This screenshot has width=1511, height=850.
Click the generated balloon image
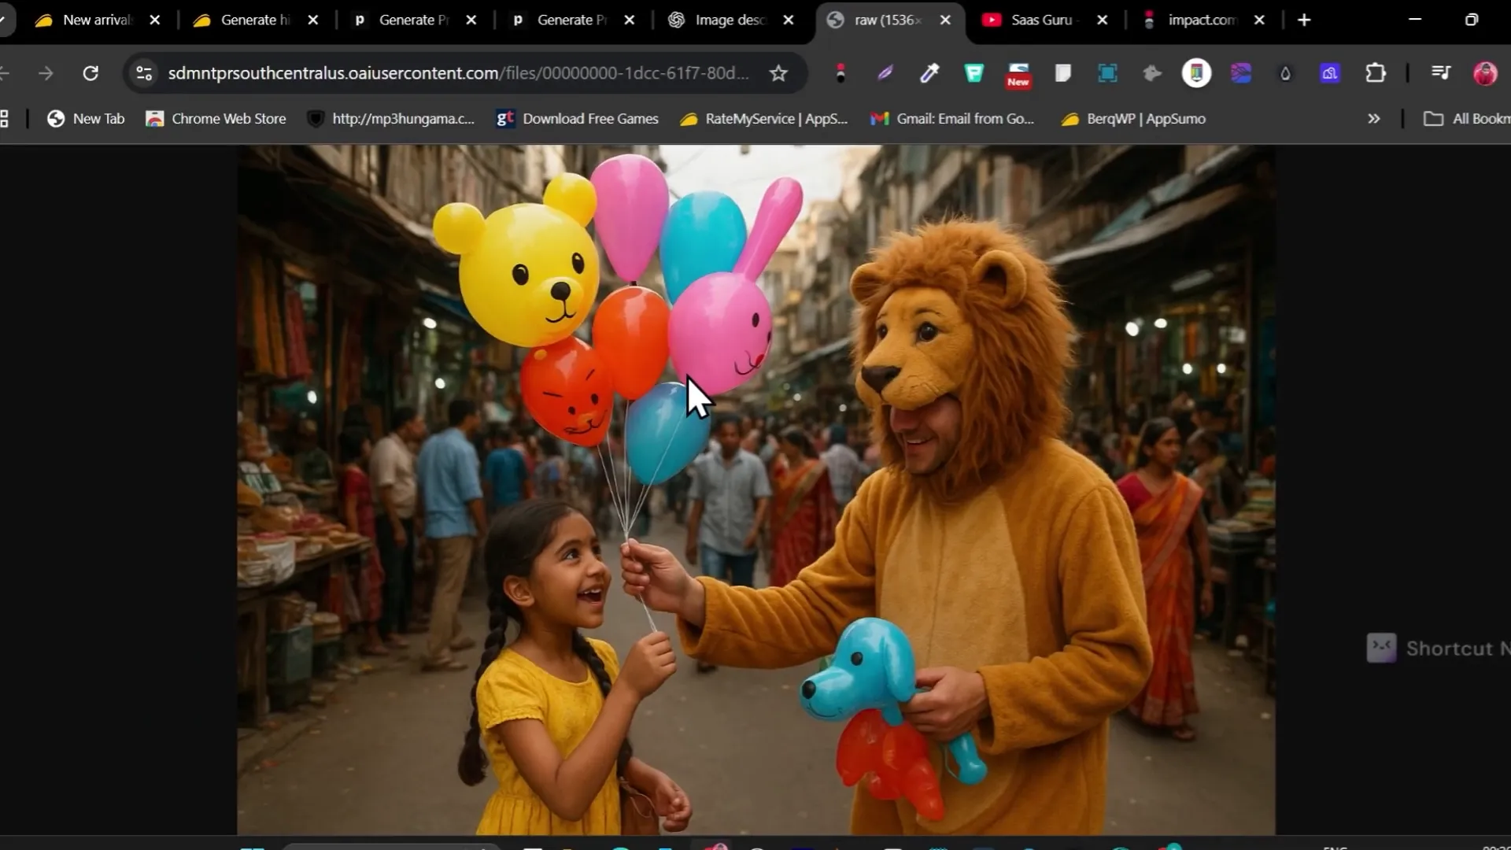(x=755, y=488)
